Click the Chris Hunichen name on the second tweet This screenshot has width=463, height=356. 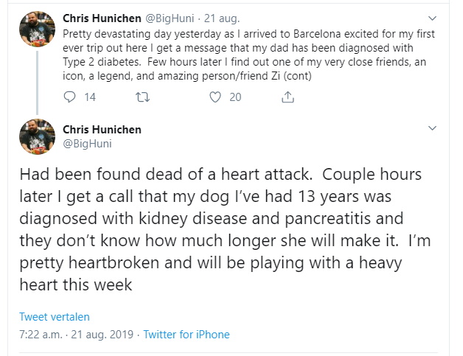pyautogui.click(x=102, y=130)
